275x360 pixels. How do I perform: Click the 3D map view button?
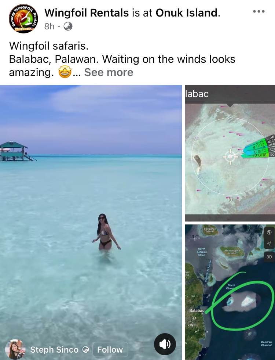pyautogui.click(x=269, y=257)
